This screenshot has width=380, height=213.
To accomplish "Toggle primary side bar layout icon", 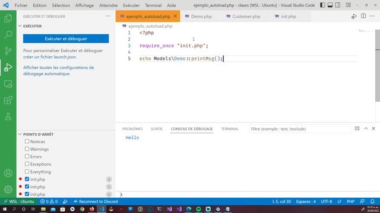I will [322, 5].
